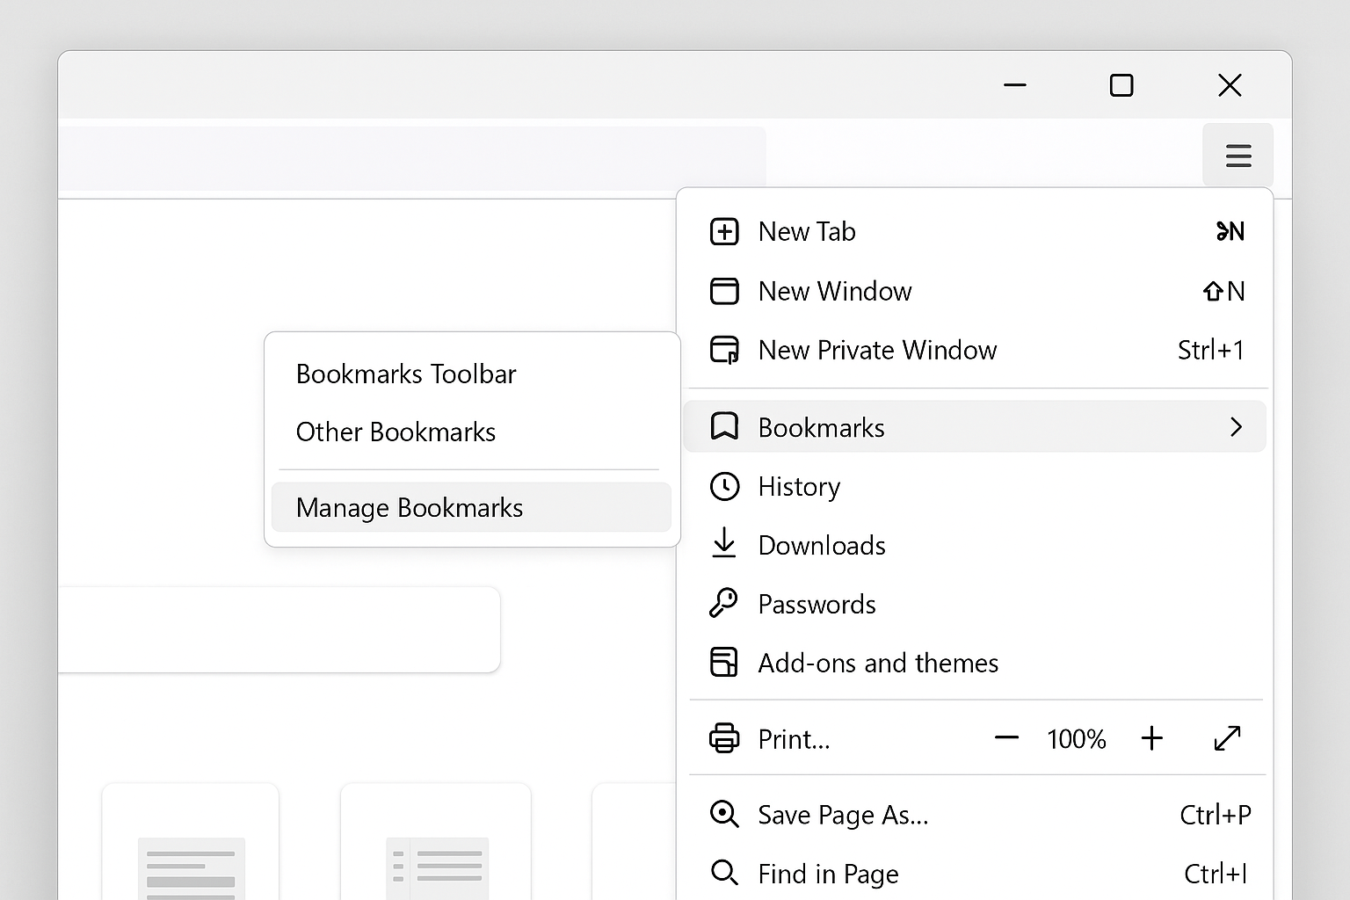Click the Find in Page magnifier icon
The width and height of the screenshot is (1350, 900).
(724, 873)
